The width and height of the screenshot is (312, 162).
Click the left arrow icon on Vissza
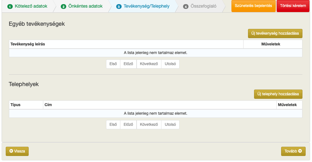pos(11,151)
